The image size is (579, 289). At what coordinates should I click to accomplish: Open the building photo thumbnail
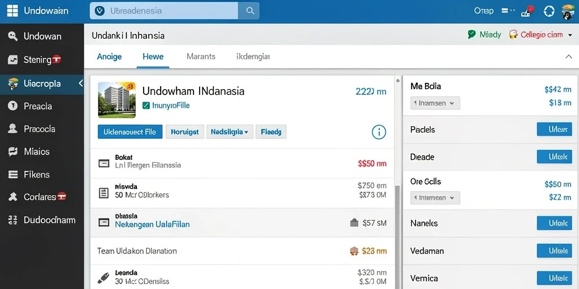[x=116, y=100]
